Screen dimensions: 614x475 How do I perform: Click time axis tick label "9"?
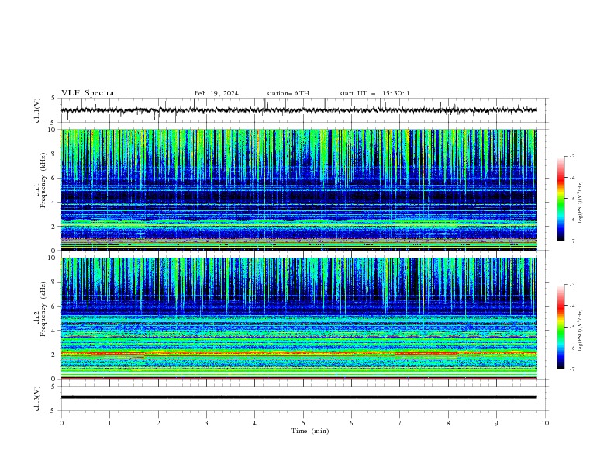[496, 423]
